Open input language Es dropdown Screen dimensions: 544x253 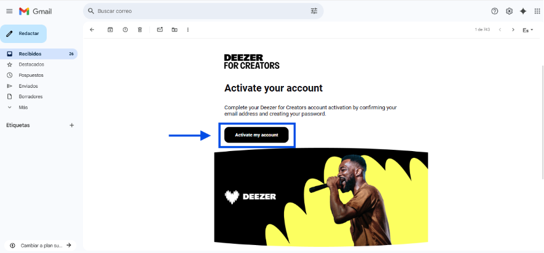(527, 30)
